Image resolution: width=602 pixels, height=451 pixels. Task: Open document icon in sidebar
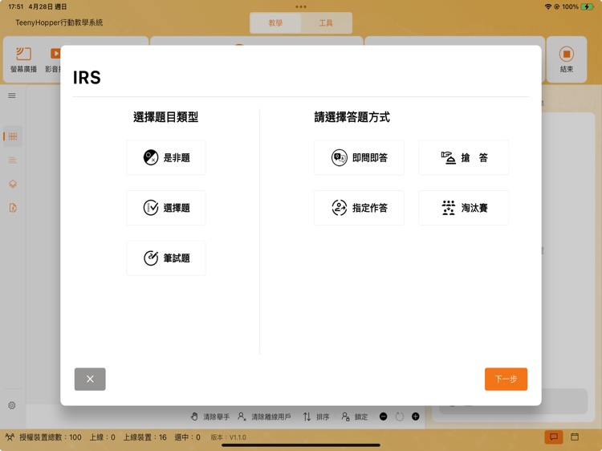pyautogui.click(x=13, y=208)
